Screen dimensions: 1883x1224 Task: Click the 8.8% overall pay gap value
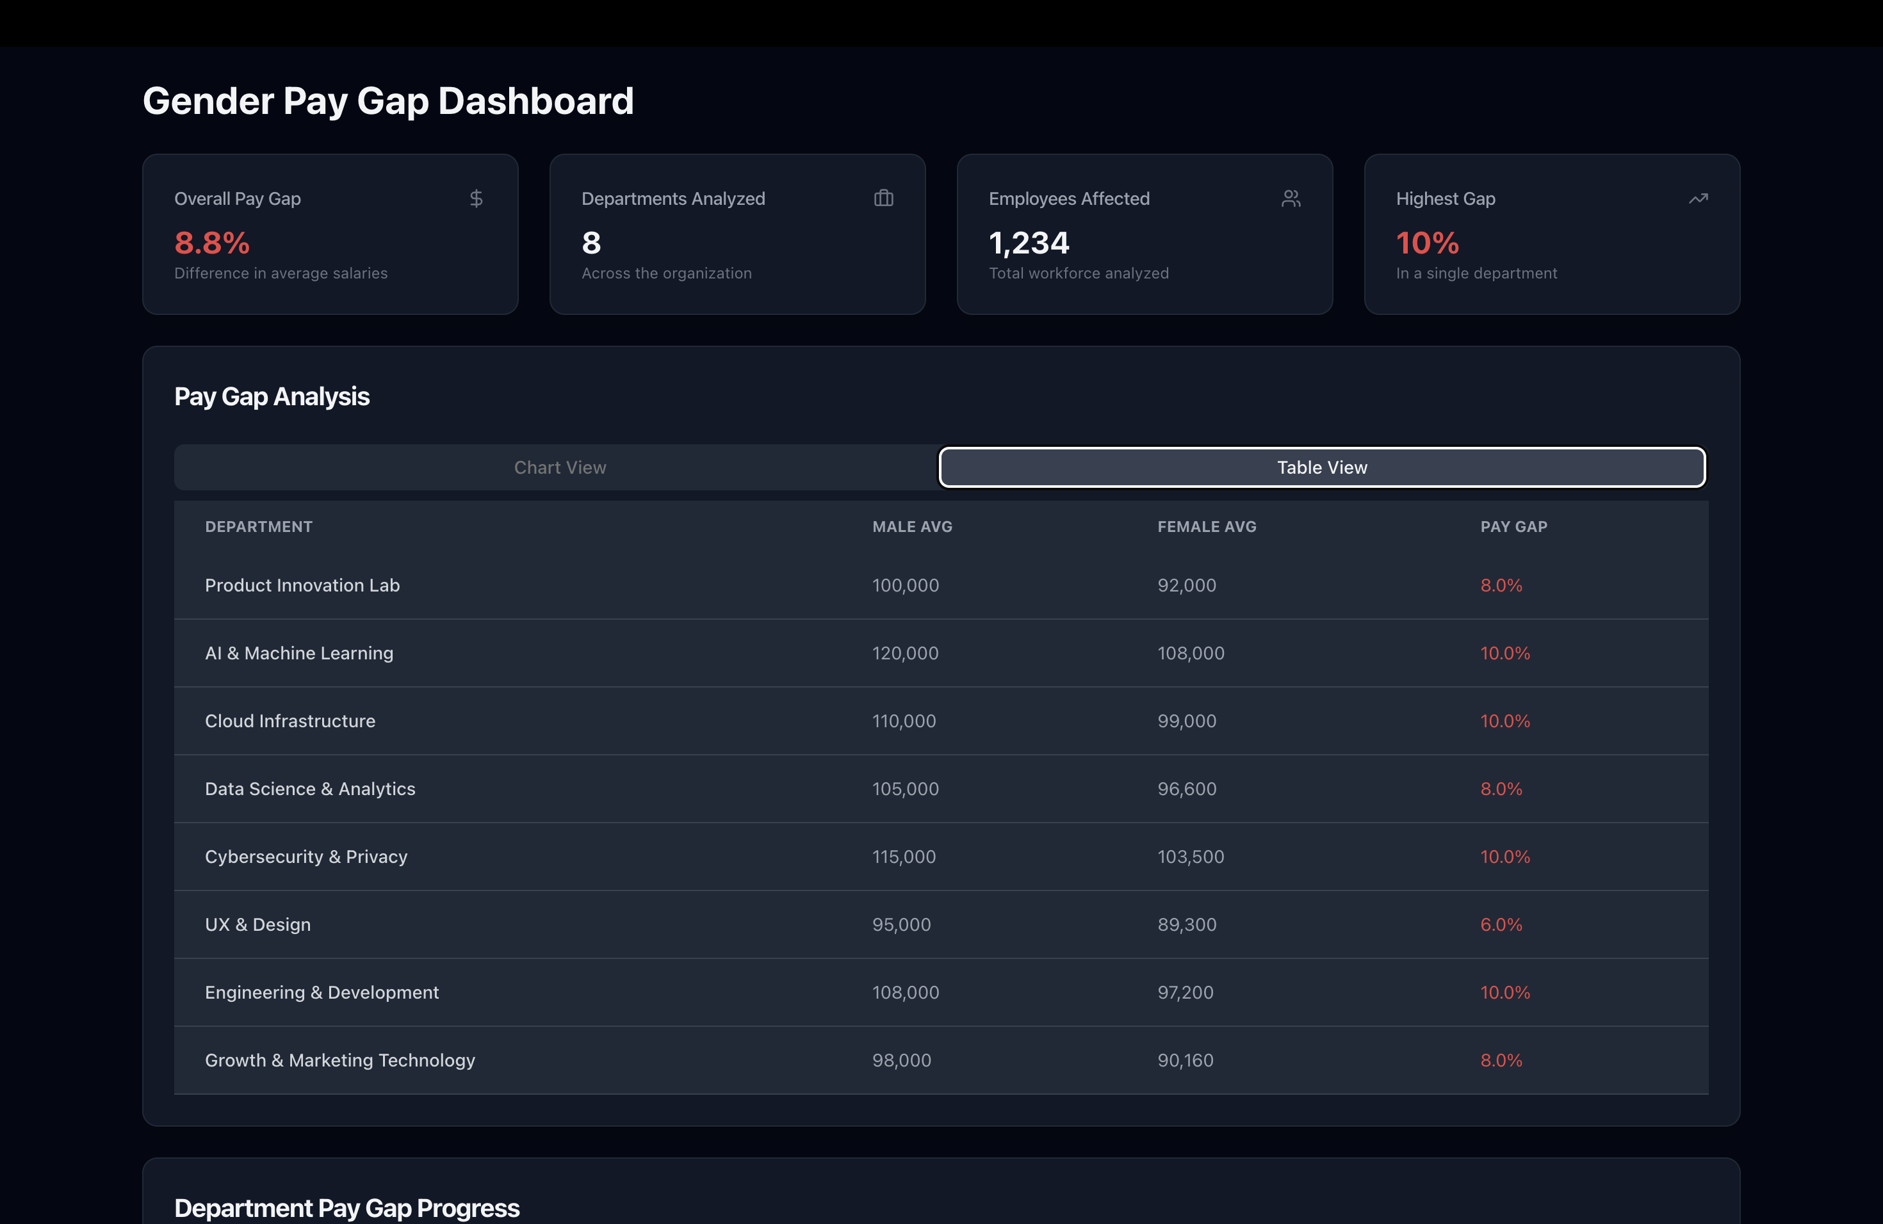click(x=212, y=243)
